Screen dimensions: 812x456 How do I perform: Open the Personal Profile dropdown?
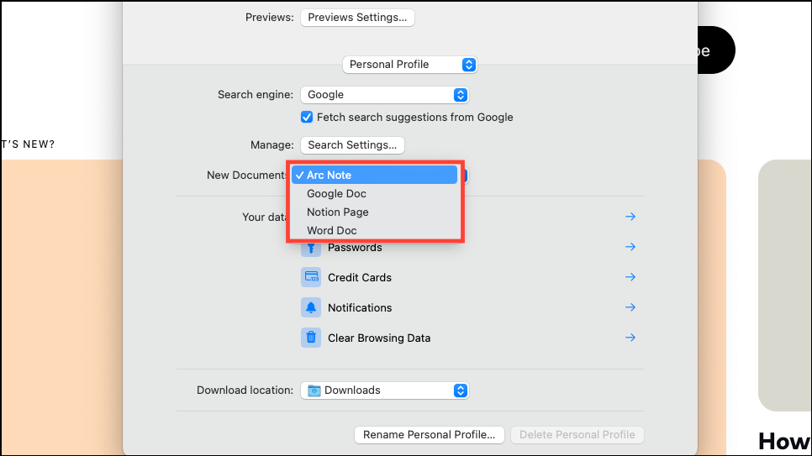coord(409,65)
